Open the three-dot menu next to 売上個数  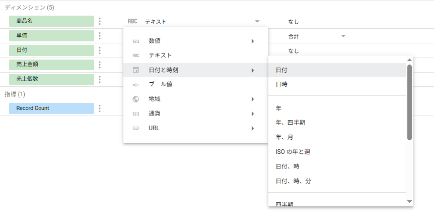(x=100, y=79)
